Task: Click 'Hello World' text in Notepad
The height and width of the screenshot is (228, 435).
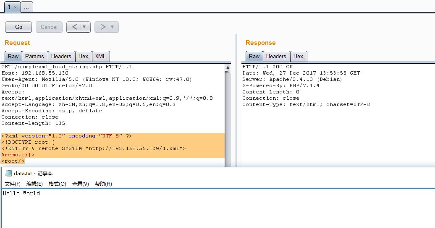Action: (21, 193)
